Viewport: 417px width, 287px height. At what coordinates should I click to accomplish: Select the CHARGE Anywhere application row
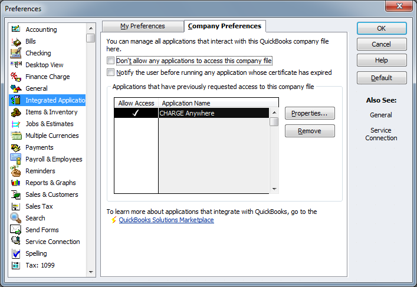[212, 113]
